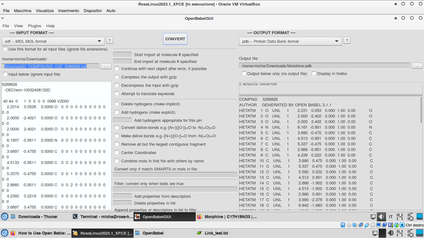Image resolution: width=424 pixels, height=238 pixels.
Task: Expand the sdf -- MDL MOL input format dropdown
Action: point(53,41)
